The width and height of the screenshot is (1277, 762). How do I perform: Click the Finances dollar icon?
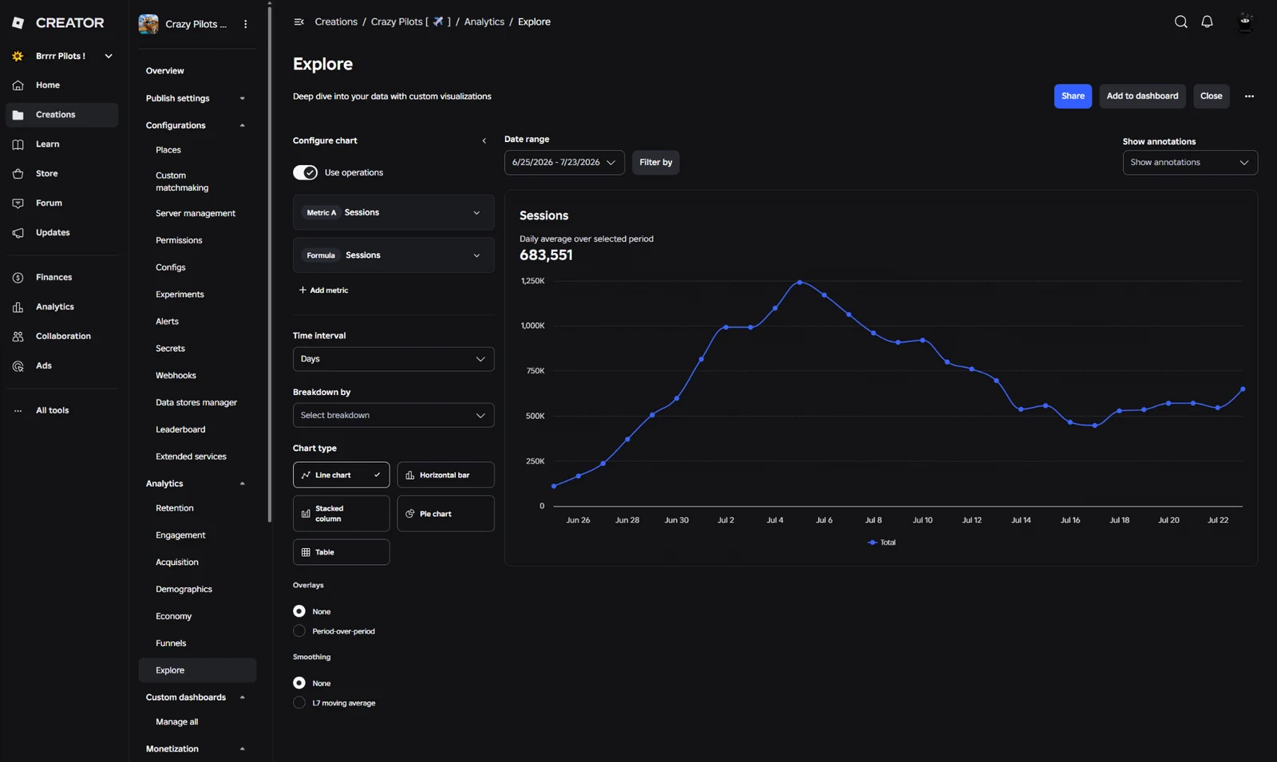click(x=18, y=278)
